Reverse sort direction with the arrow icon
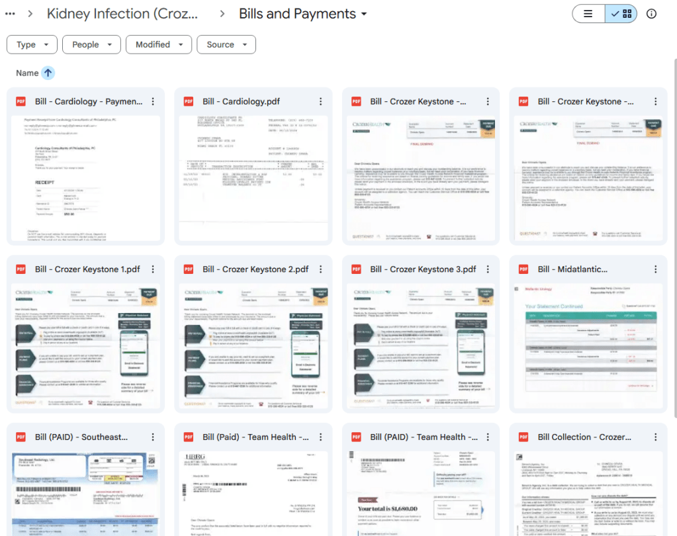This screenshot has height=536, width=677. coord(48,73)
